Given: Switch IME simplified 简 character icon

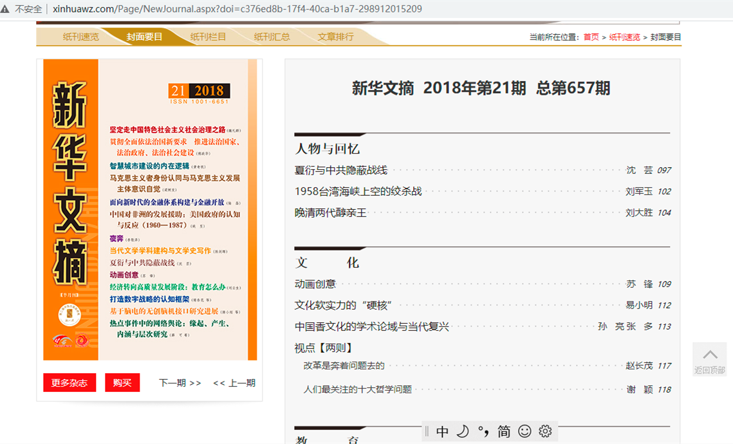Looking at the screenshot, I should (504, 431).
